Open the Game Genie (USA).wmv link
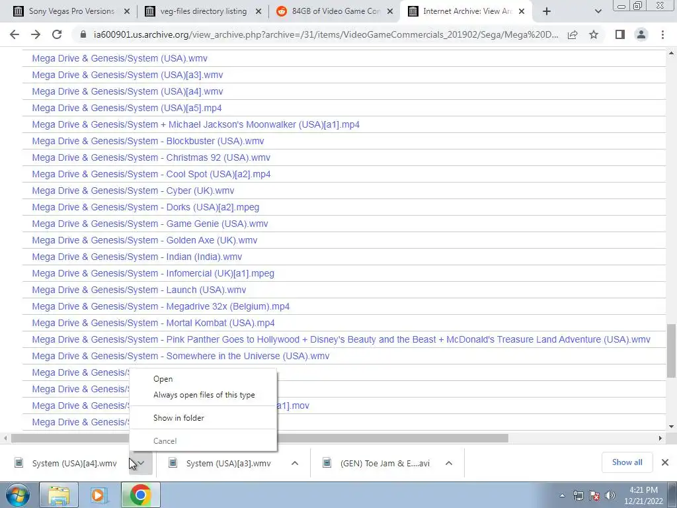Viewport: 677px width, 508px height. tap(150, 224)
